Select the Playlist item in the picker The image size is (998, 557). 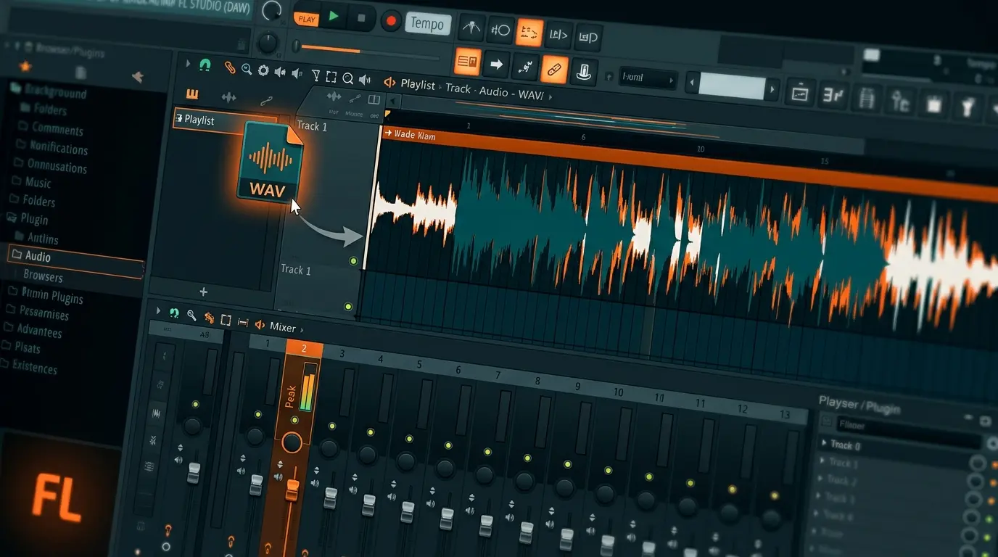[226, 121]
